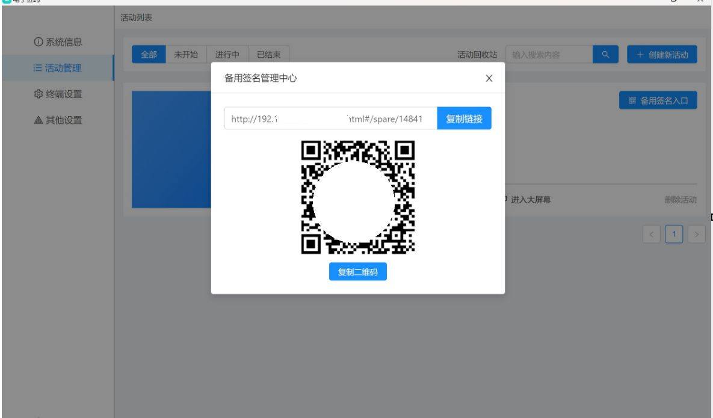Open 系统信息 in the sidebar
Image resolution: width=713 pixels, height=418 pixels.
pyautogui.click(x=58, y=42)
